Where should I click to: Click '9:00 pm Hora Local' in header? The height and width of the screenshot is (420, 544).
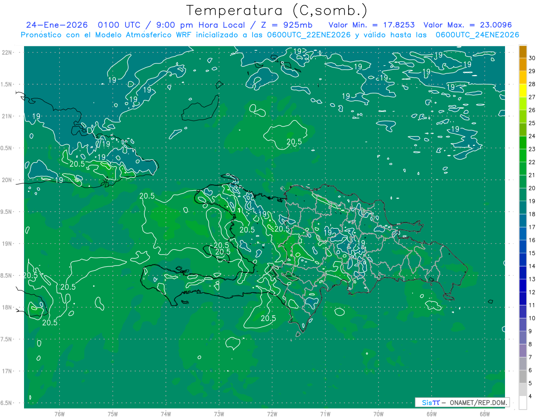click(201, 25)
